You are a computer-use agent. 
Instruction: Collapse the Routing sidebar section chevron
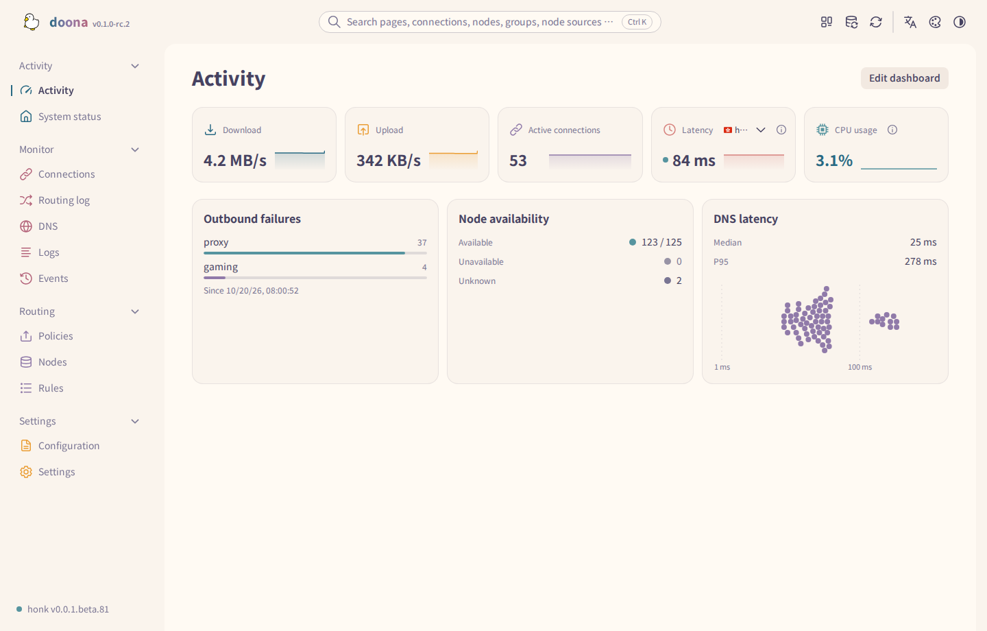(x=135, y=311)
